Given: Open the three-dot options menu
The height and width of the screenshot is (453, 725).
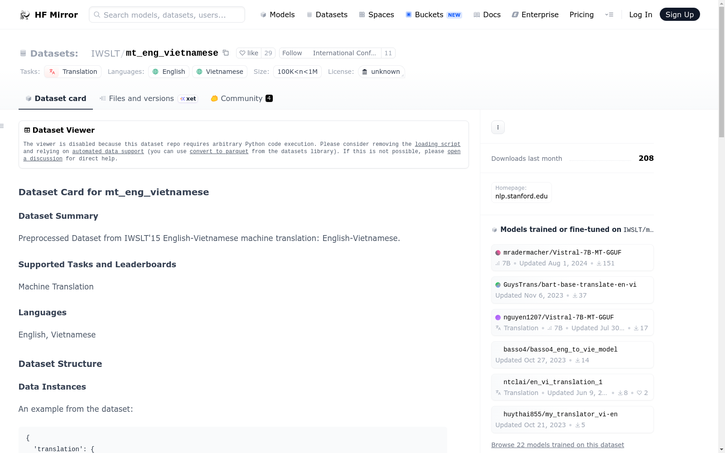Looking at the screenshot, I should pos(498,127).
